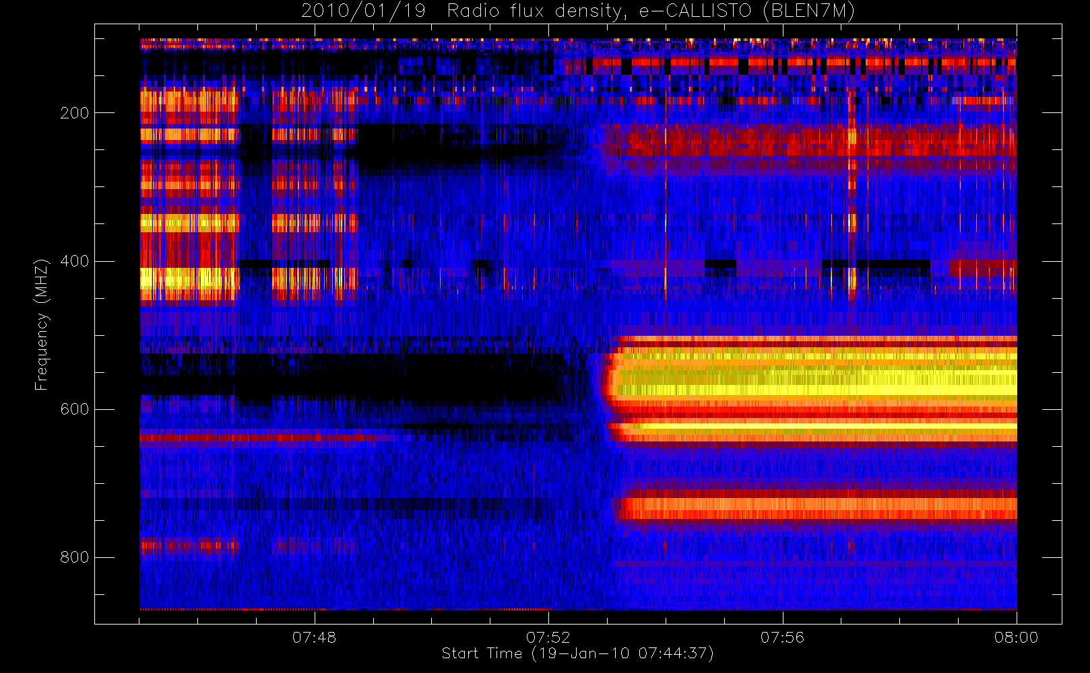Click the 200 frequency tick label
The height and width of the screenshot is (673, 1090).
coord(75,113)
